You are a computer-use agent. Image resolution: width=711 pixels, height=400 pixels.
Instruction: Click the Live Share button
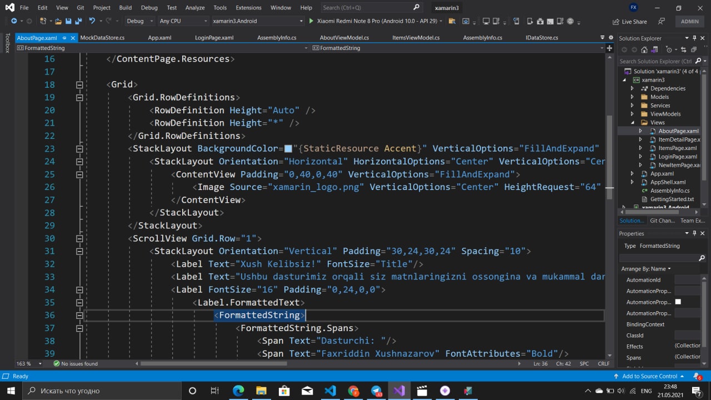(x=629, y=22)
